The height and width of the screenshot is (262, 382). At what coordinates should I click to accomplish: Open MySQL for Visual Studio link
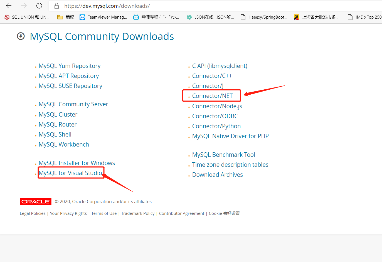(x=70, y=173)
